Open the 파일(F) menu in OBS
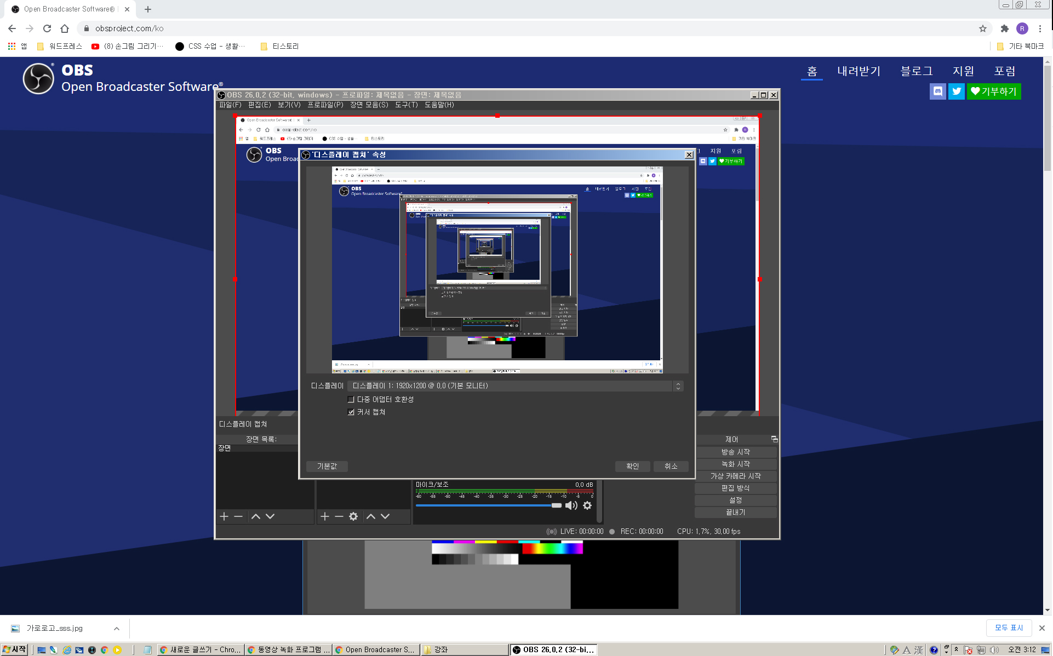This screenshot has width=1053, height=656. tap(230, 105)
